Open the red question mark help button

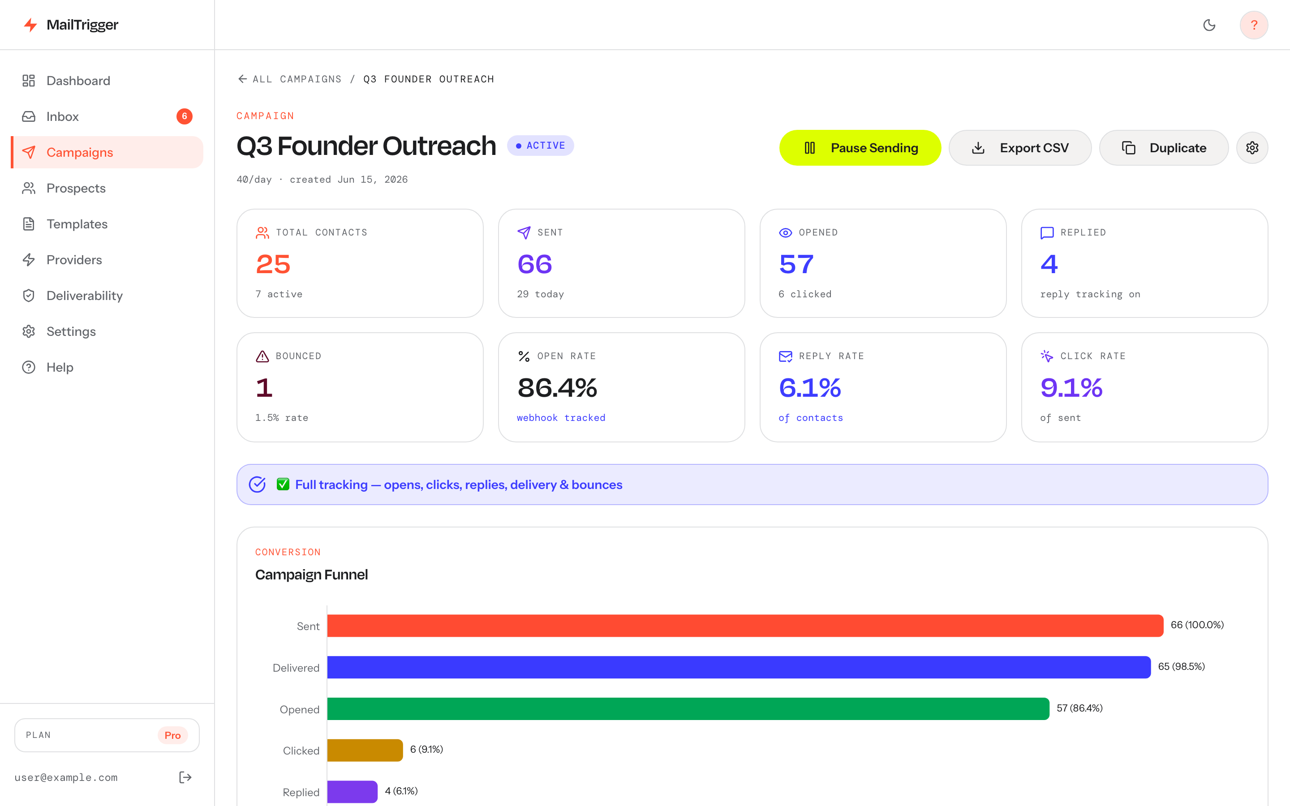1254,25
